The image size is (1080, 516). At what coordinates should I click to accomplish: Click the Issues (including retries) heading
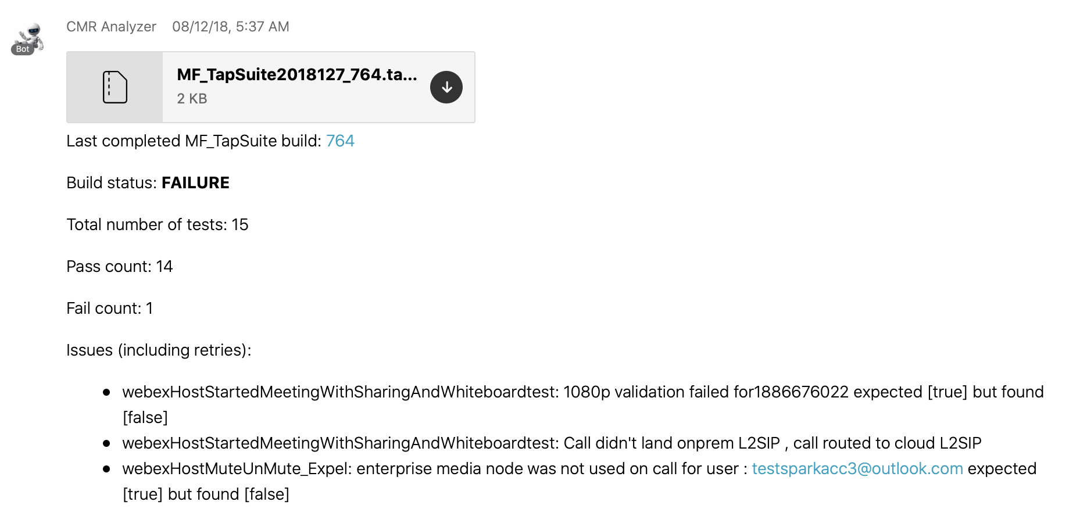[159, 350]
